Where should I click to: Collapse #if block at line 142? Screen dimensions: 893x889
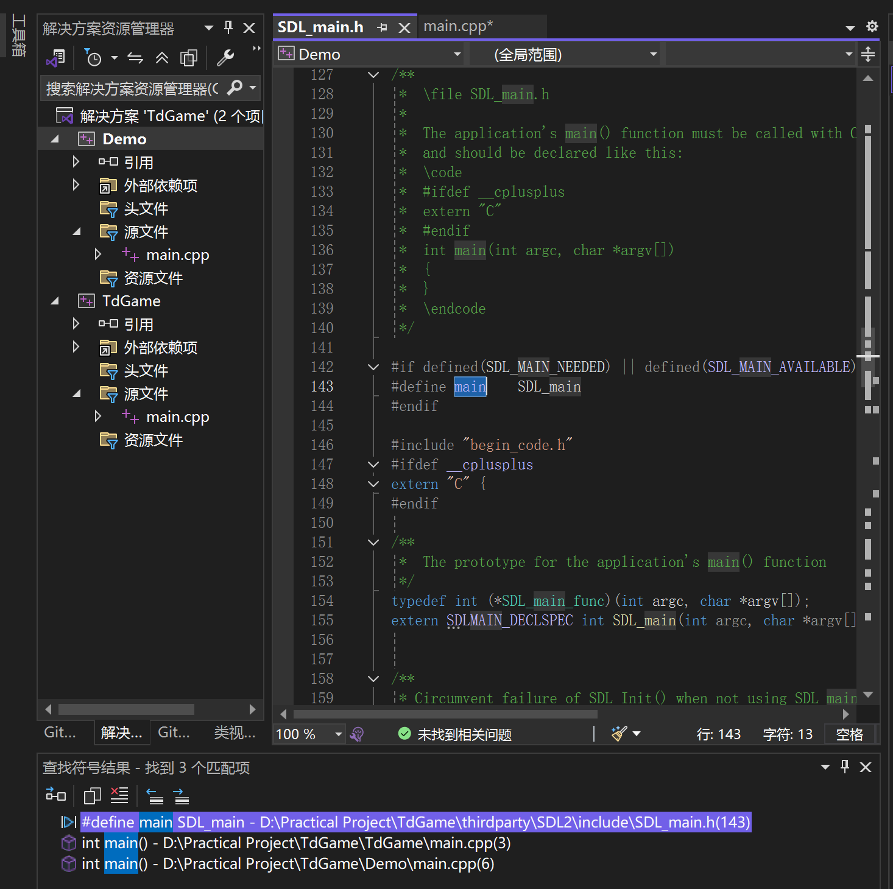point(373,367)
